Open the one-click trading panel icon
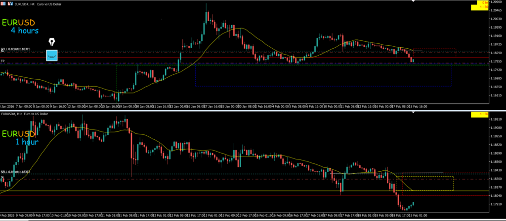This screenshot has height=221, width=506. point(3,4)
